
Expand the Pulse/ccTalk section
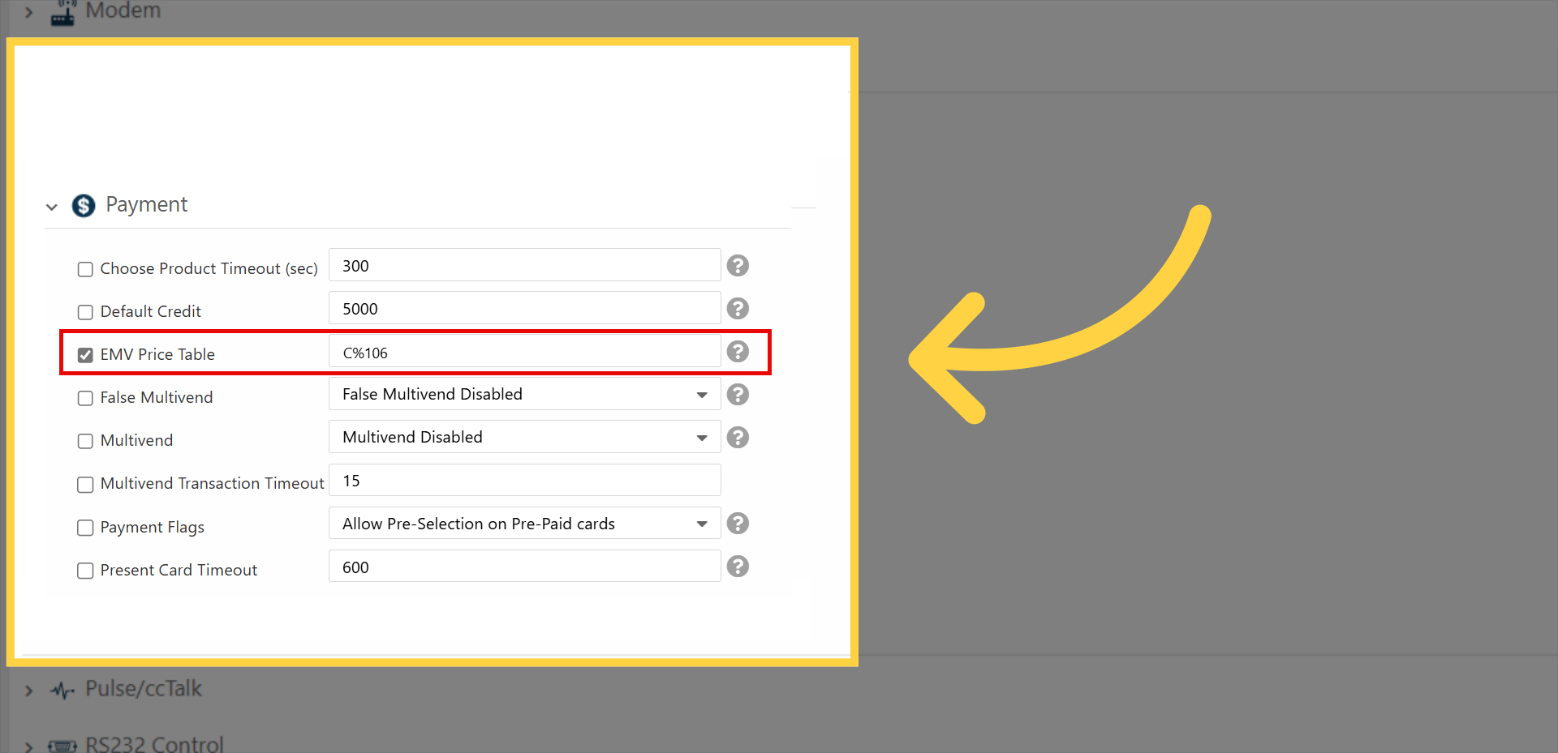(x=29, y=691)
